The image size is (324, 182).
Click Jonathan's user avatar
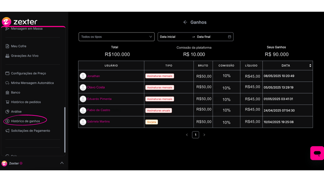83,76
